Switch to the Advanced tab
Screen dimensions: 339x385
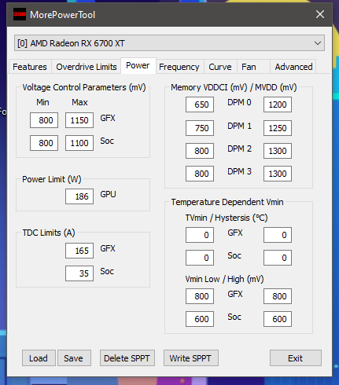[x=293, y=67]
